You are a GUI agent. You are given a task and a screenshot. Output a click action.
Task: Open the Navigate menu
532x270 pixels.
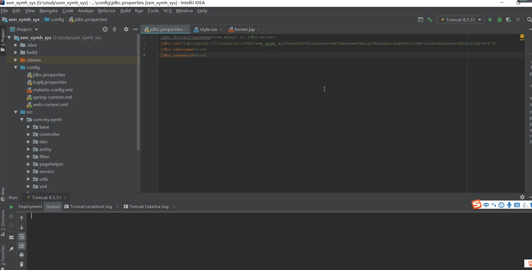coord(49,10)
